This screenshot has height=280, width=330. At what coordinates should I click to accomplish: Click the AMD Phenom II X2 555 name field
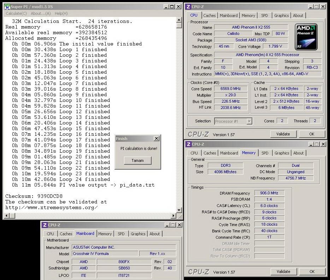tap(251, 27)
